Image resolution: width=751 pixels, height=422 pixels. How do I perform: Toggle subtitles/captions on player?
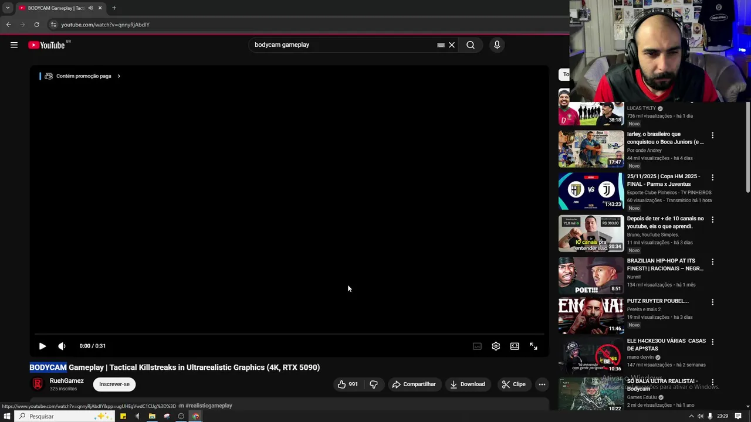coord(477,346)
